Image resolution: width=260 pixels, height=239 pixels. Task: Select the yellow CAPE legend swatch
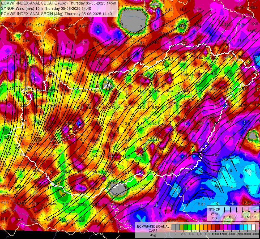pos(198,227)
